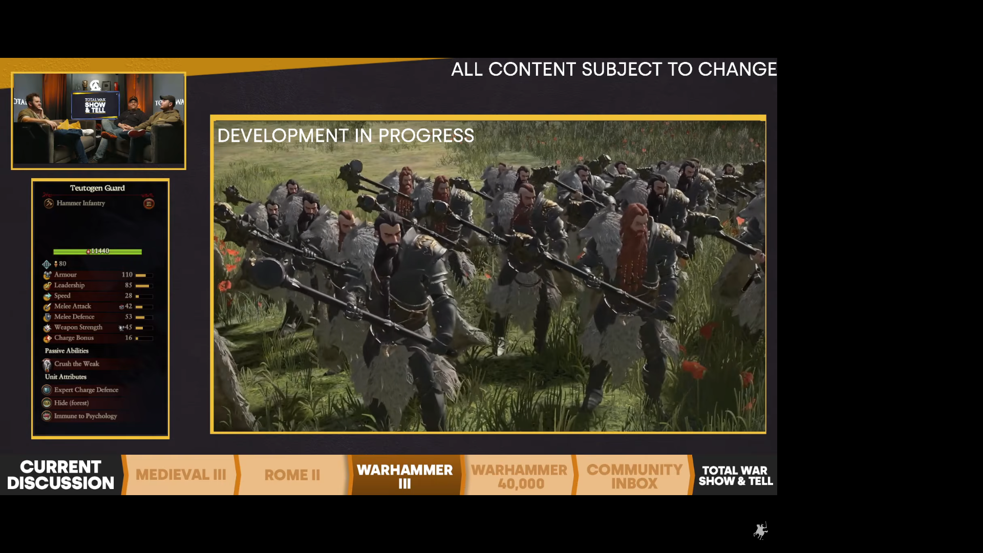Click the Weapon Strength stat label
Image resolution: width=983 pixels, height=553 pixels.
click(78, 327)
